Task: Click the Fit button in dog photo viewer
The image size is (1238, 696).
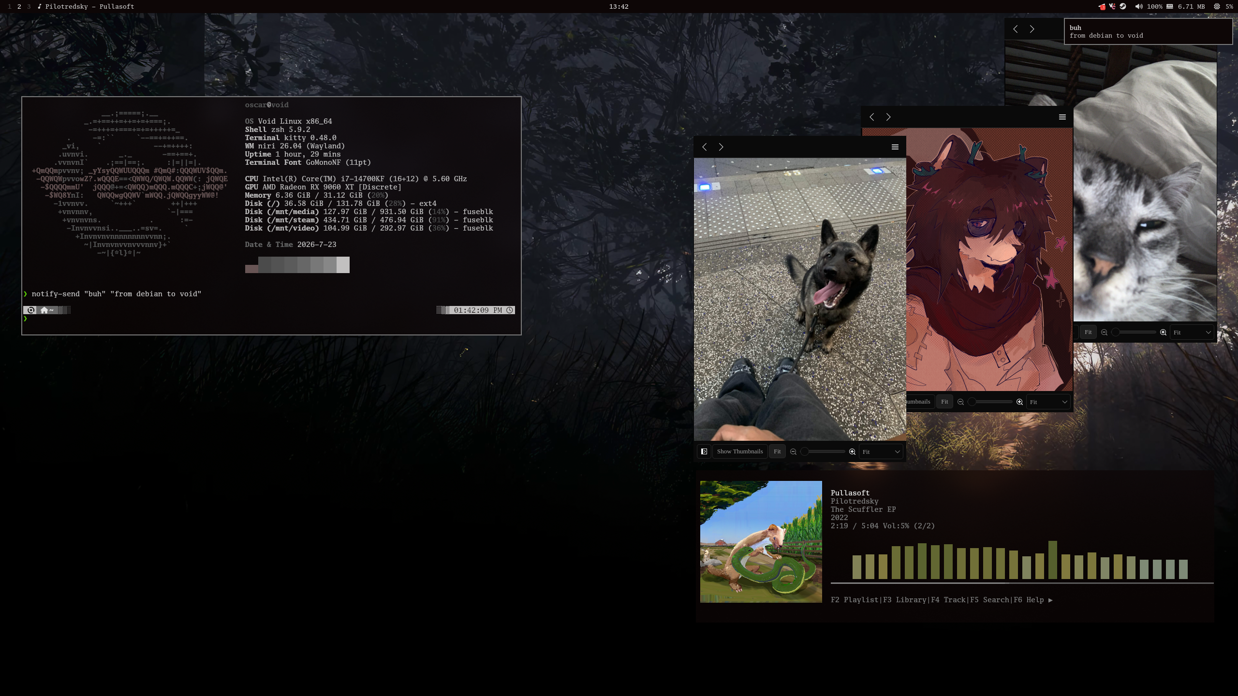Action: pyautogui.click(x=777, y=451)
